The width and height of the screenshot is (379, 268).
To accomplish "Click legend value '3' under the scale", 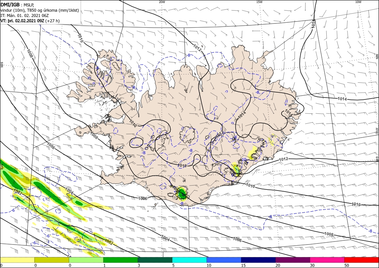I will [139, 266].
